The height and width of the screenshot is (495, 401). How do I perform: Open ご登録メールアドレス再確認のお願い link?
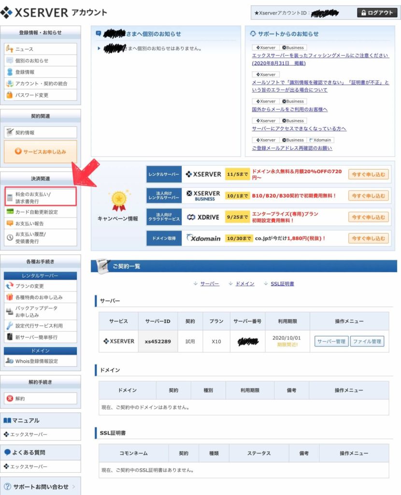tap(292, 148)
